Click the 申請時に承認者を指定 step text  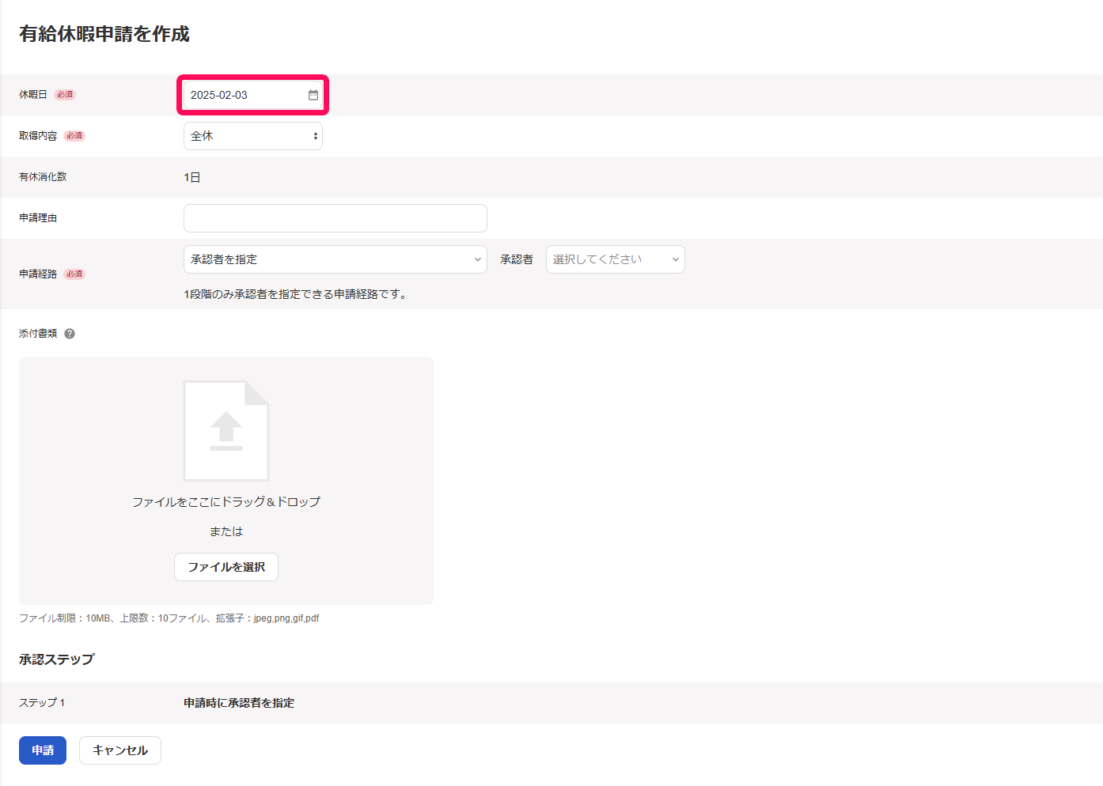(x=239, y=703)
